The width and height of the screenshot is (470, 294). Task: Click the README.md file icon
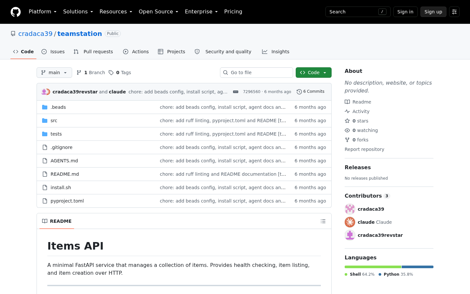(45, 174)
